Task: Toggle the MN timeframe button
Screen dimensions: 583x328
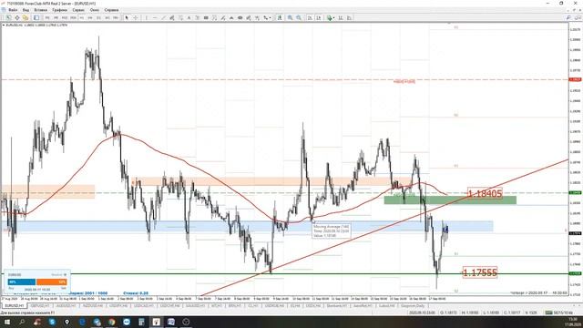Action: pos(116,18)
